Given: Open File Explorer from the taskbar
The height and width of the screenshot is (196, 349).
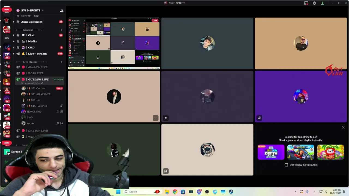Looking at the screenshot, I should pos(167,192).
